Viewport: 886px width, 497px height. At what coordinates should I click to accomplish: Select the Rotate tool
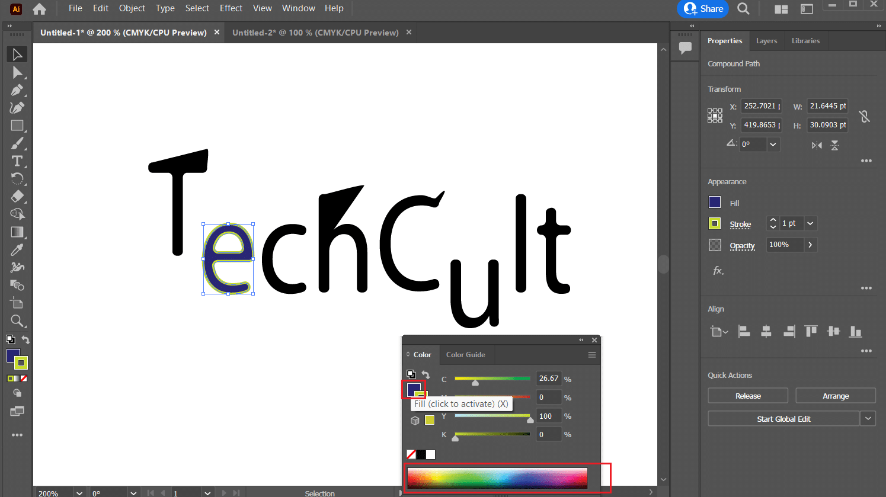tap(17, 178)
